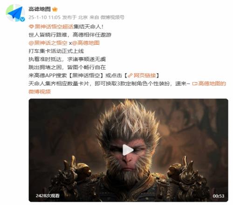Viewport: 233px width, 205px height.
Task: Click the 微博视频号 source link
Action: 112,17
